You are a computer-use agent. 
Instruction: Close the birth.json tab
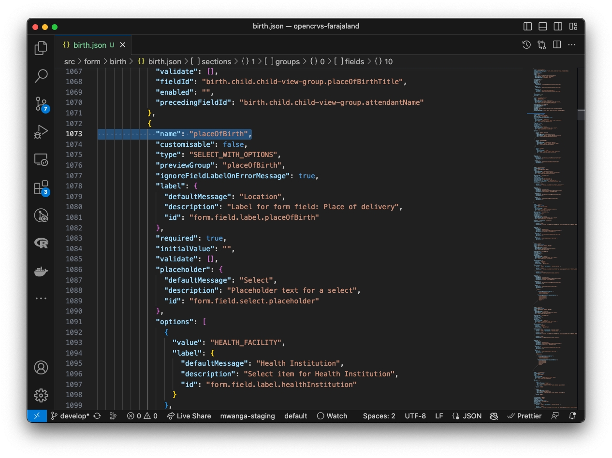[x=123, y=45]
